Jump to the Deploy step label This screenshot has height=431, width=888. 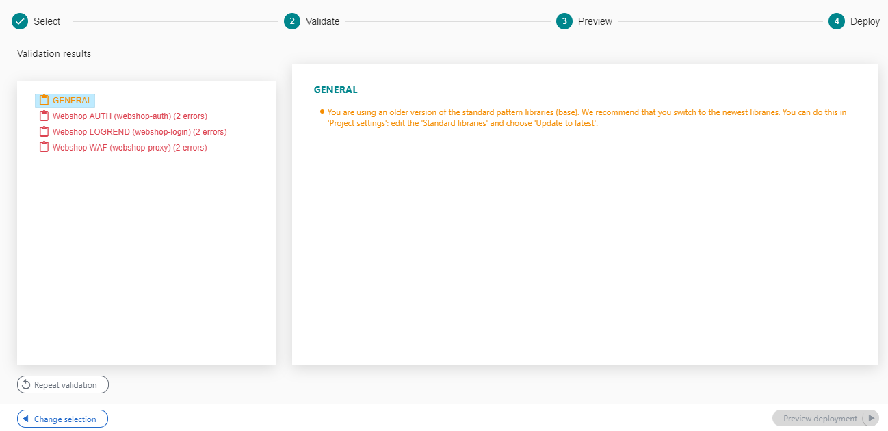pos(865,21)
